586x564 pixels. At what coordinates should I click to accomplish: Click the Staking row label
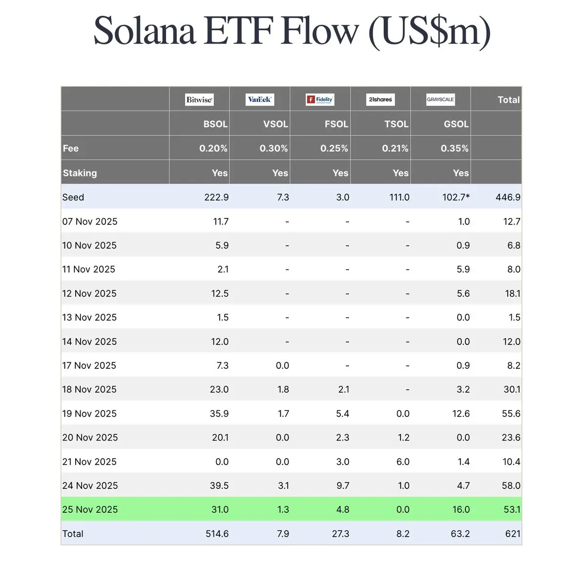80,173
